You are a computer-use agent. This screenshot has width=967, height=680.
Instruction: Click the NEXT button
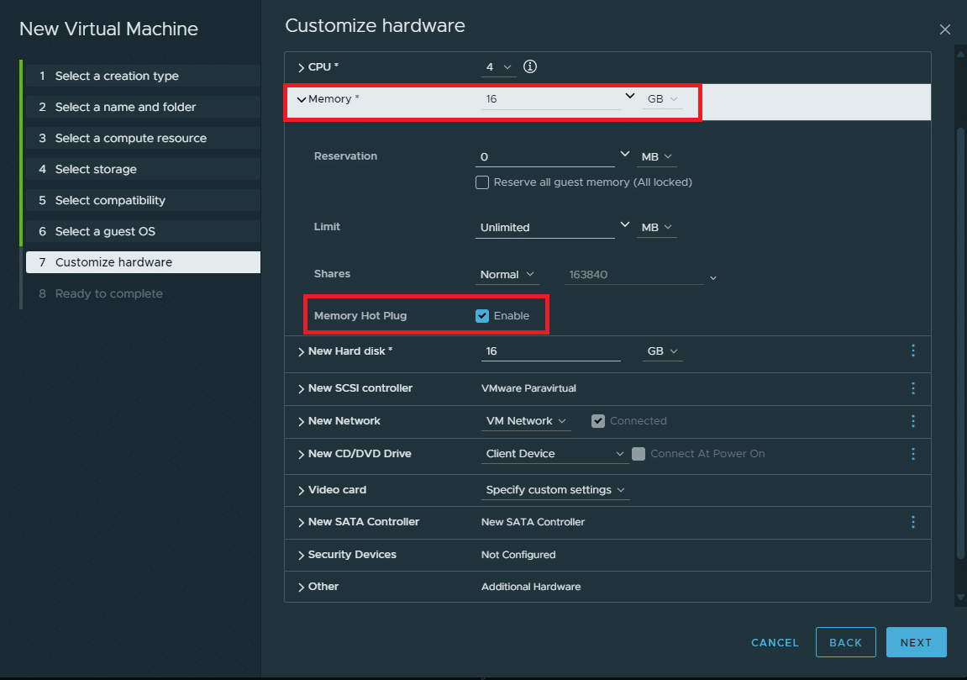pos(916,642)
